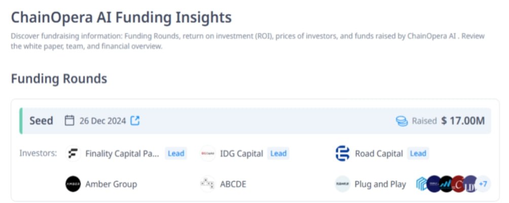The image size is (509, 203).
Task: Click the coins icon beside Raised
Action: [402, 121]
